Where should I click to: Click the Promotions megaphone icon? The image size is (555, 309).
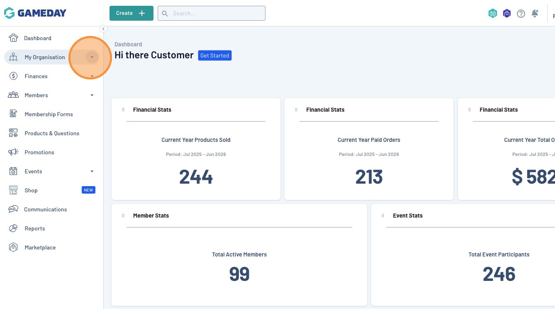click(x=13, y=152)
